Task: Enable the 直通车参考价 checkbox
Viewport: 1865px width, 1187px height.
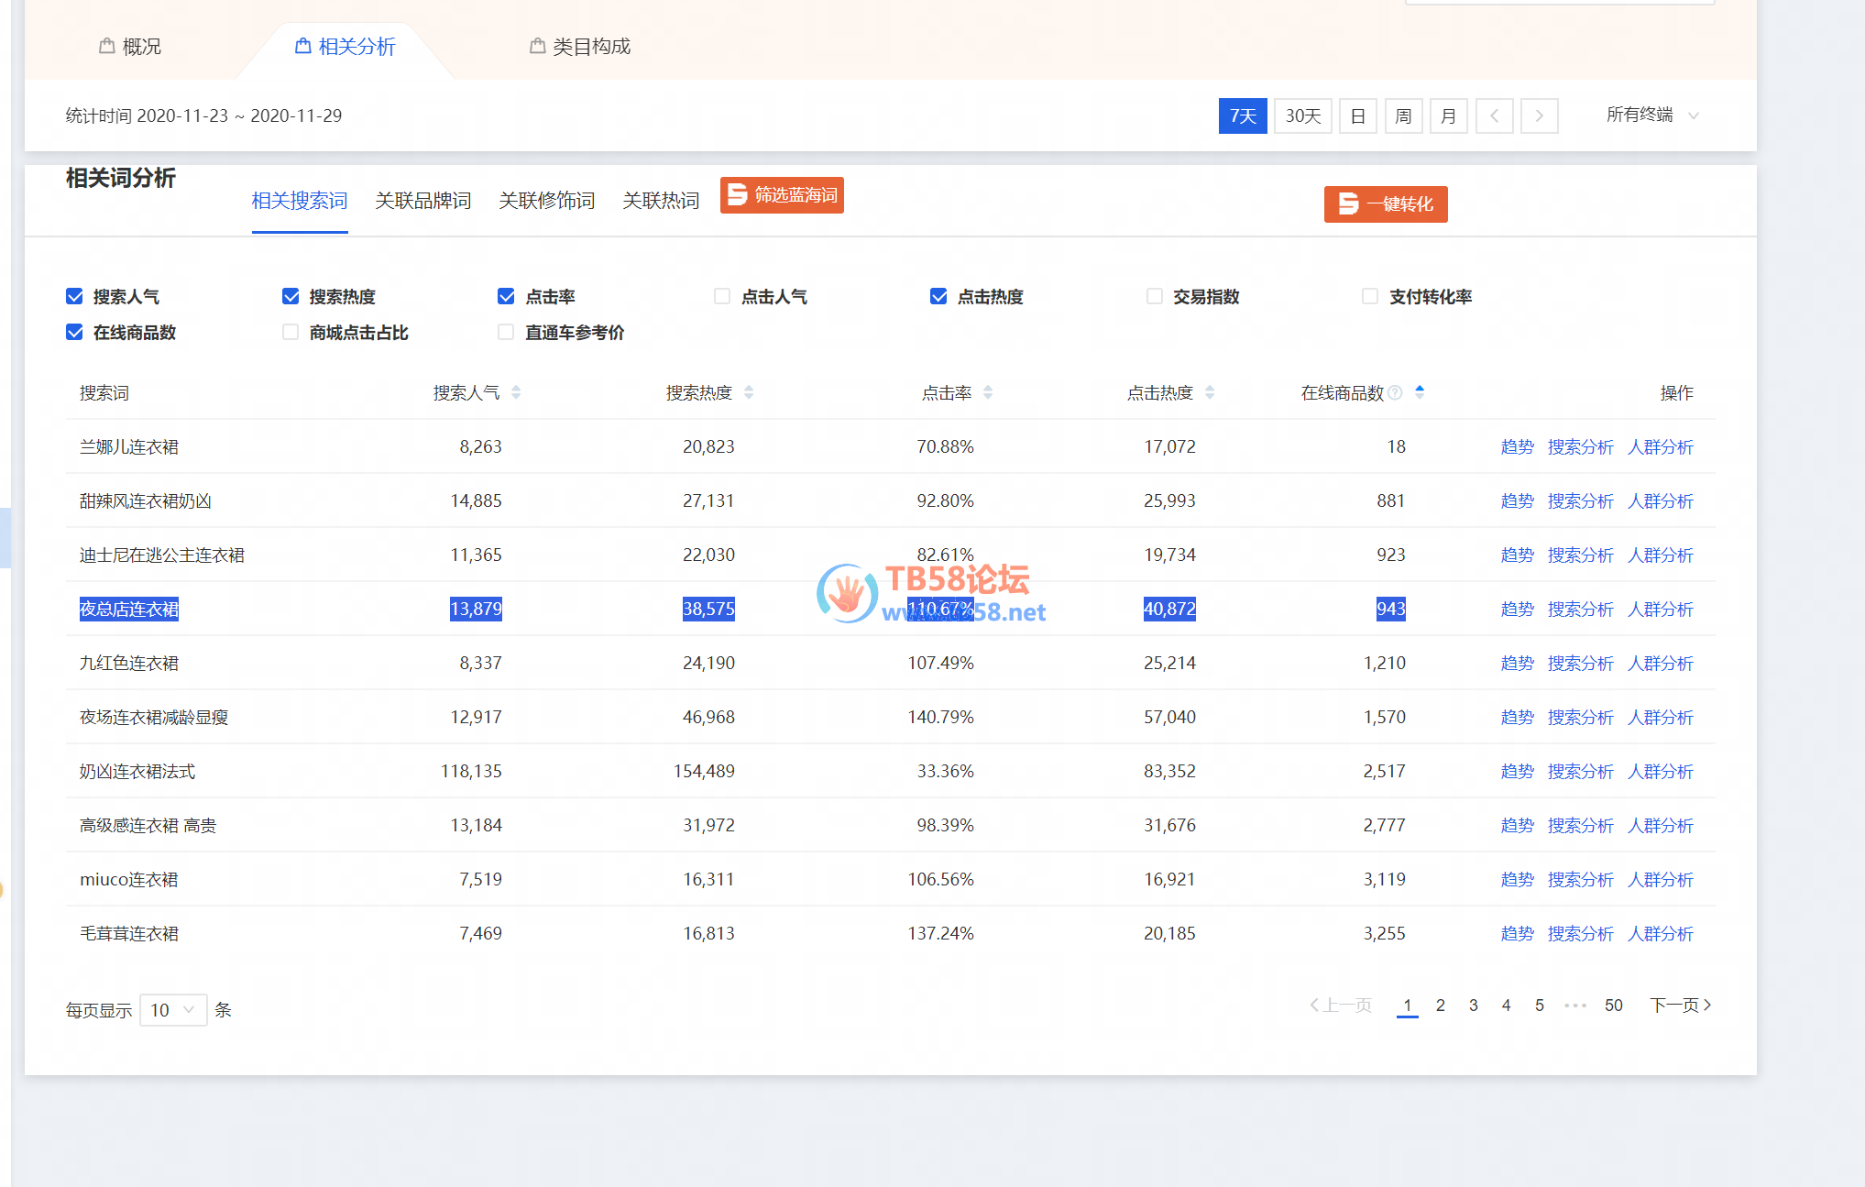Action: pyautogui.click(x=506, y=332)
